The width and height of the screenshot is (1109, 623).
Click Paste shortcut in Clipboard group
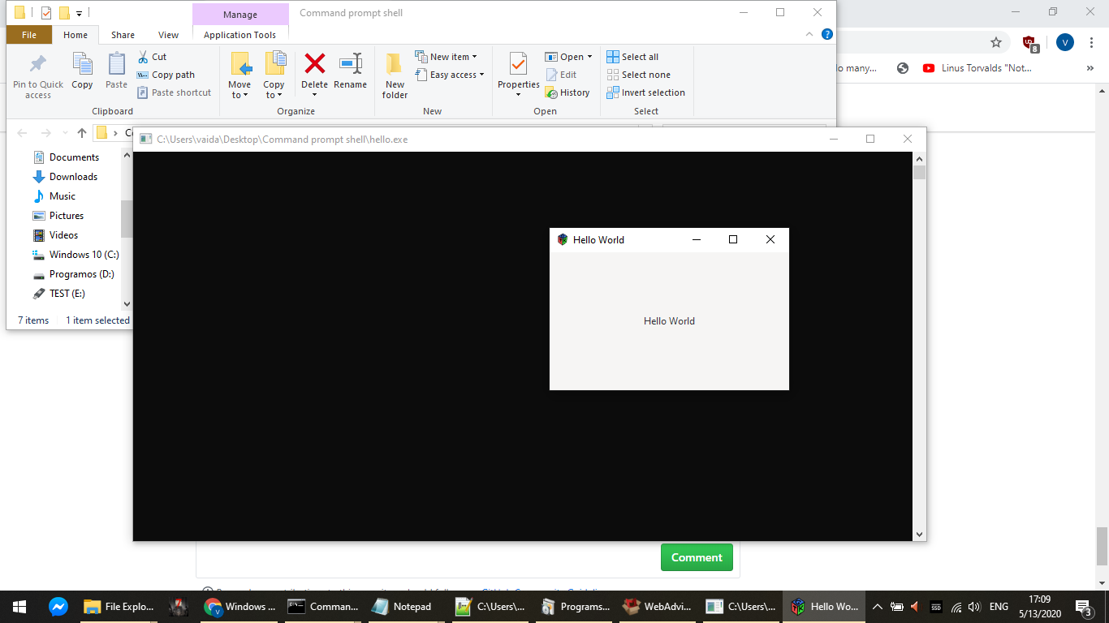[174, 92]
